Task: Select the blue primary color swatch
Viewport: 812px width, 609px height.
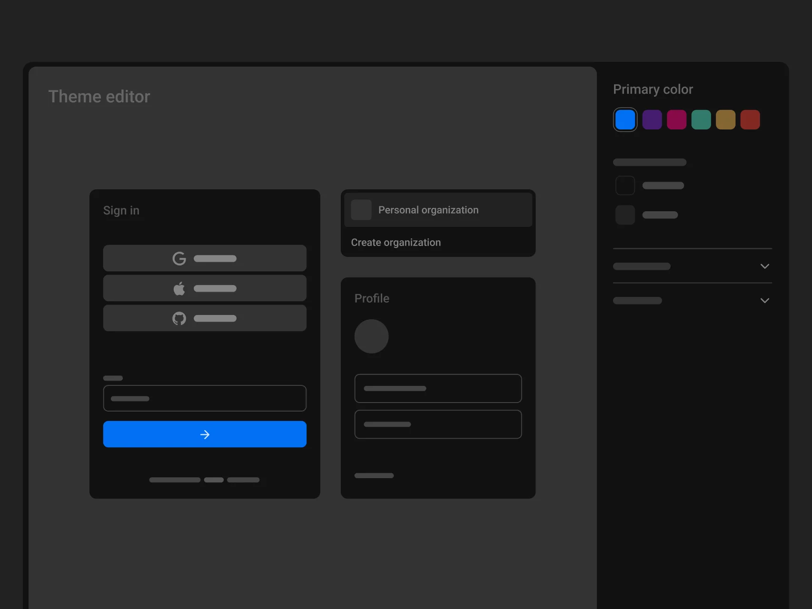Action: pos(625,119)
